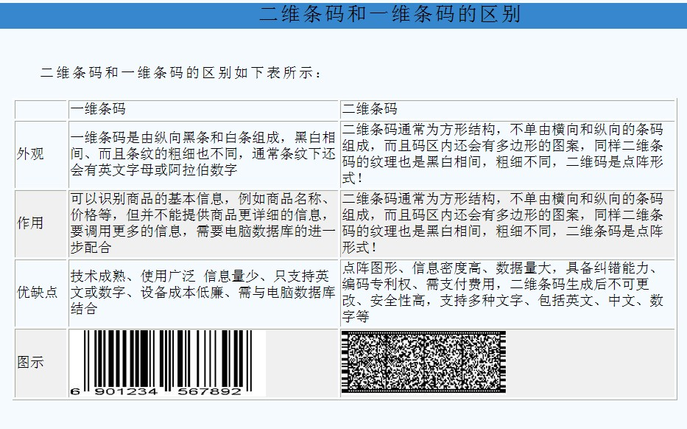The image size is (687, 429).
Task: Select the 优缺点 row label
Action: pyautogui.click(x=38, y=292)
